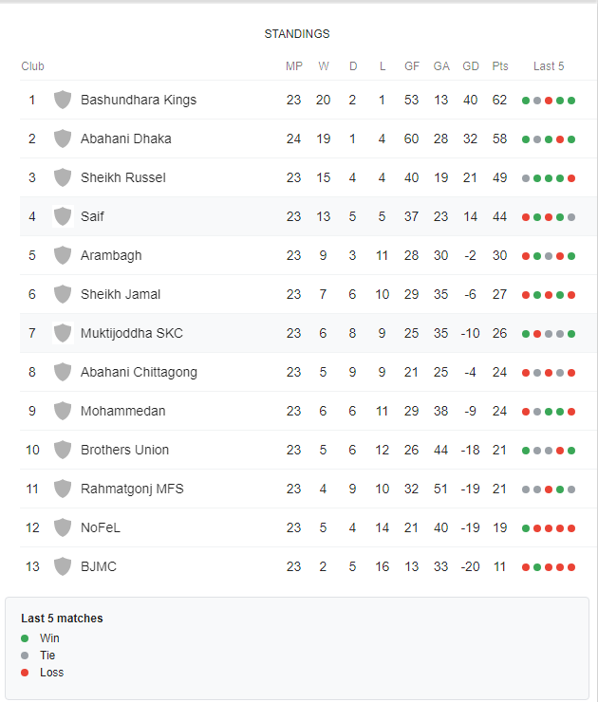Click the NoFeL club name

(101, 527)
